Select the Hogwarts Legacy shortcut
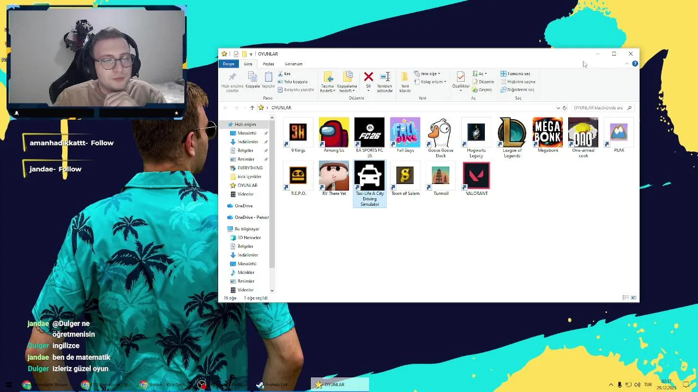This screenshot has width=698, height=392. tap(476, 138)
